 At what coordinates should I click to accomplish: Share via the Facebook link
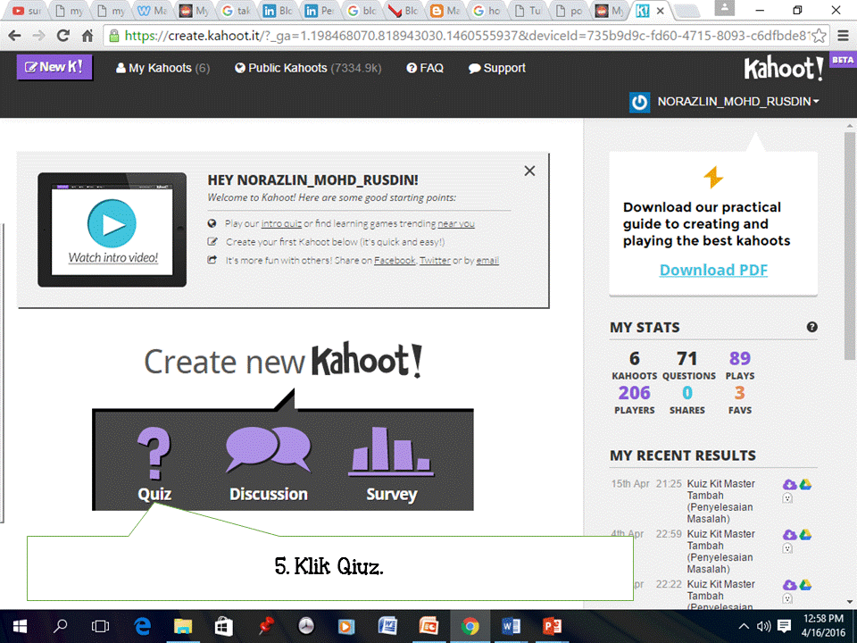395,260
